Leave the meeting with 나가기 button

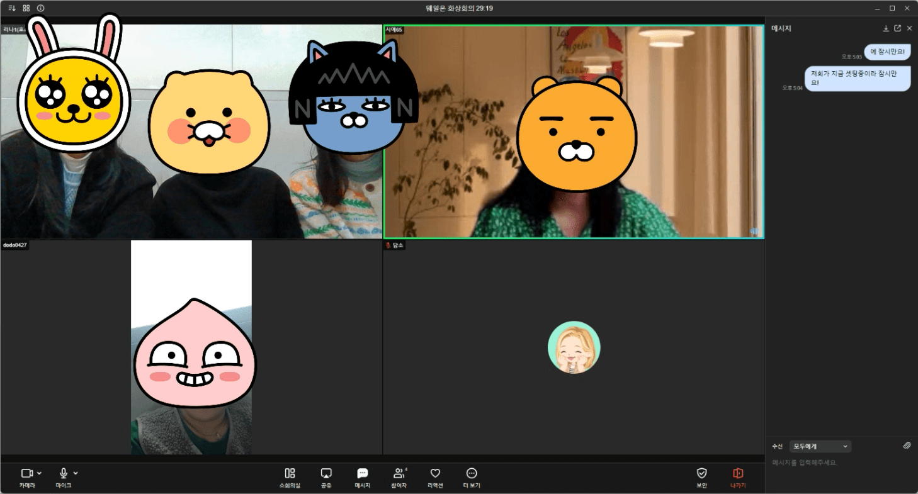coord(738,473)
